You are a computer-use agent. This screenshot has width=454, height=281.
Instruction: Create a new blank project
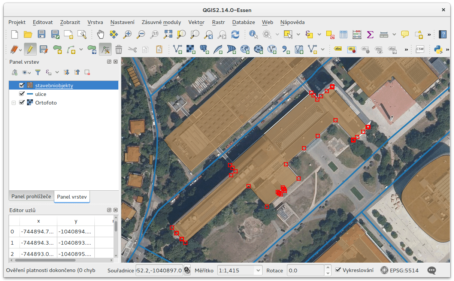15,34
